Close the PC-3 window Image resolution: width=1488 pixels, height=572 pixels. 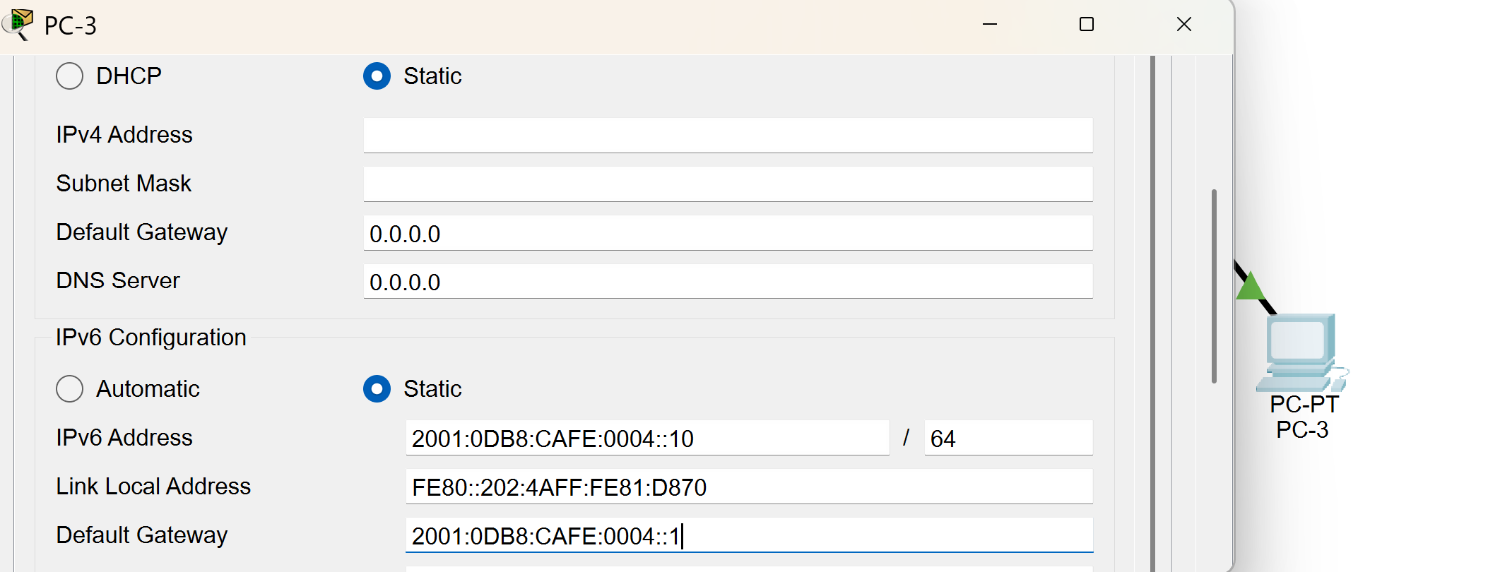pyautogui.click(x=1184, y=25)
